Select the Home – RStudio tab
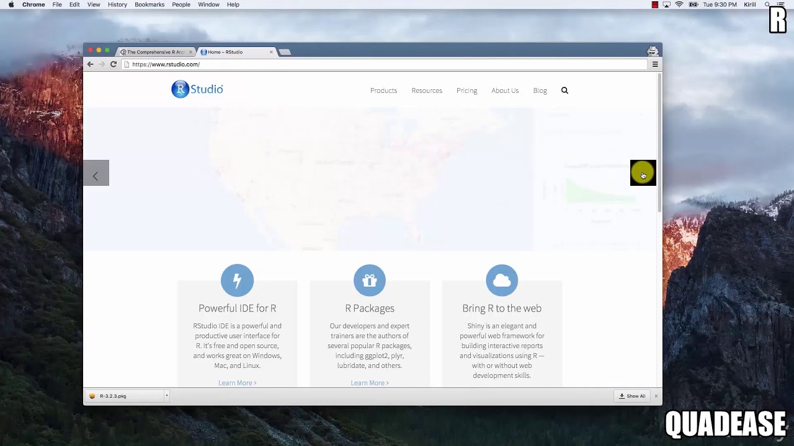794x446 pixels. pos(236,52)
